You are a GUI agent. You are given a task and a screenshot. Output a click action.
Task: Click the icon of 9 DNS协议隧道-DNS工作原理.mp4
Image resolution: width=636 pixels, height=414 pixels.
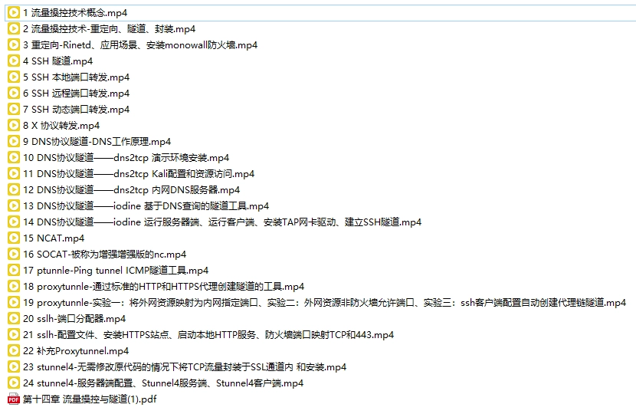click(x=13, y=141)
